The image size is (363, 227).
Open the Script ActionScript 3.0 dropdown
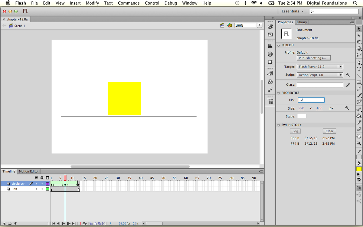coord(320,75)
